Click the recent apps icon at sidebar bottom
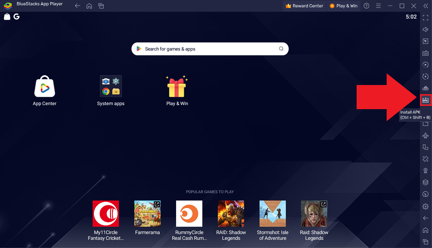Viewport: 432px width, 248px height. click(426, 242)
